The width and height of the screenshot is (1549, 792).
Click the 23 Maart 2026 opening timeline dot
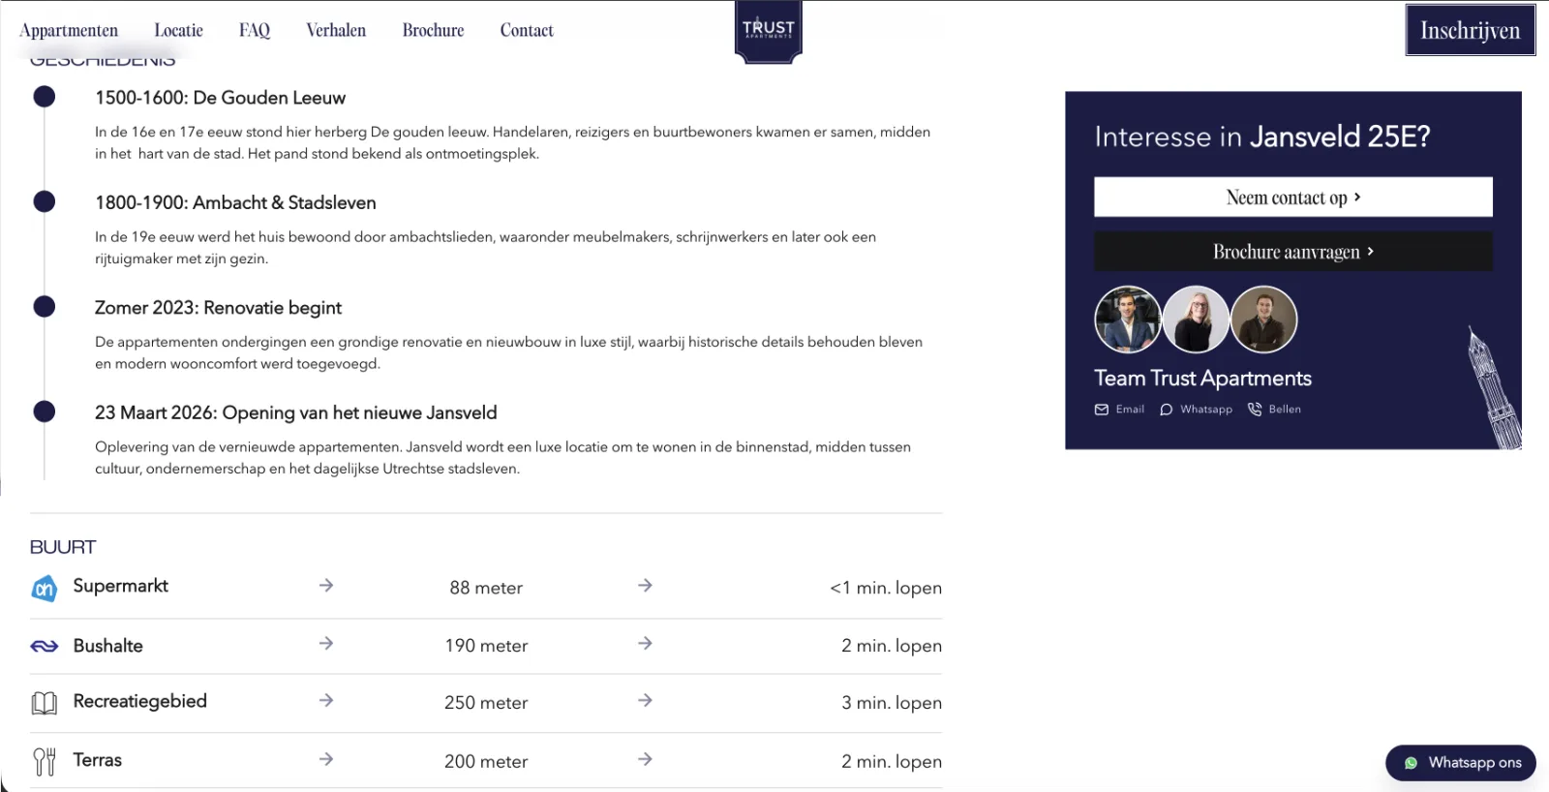(45, 411)
